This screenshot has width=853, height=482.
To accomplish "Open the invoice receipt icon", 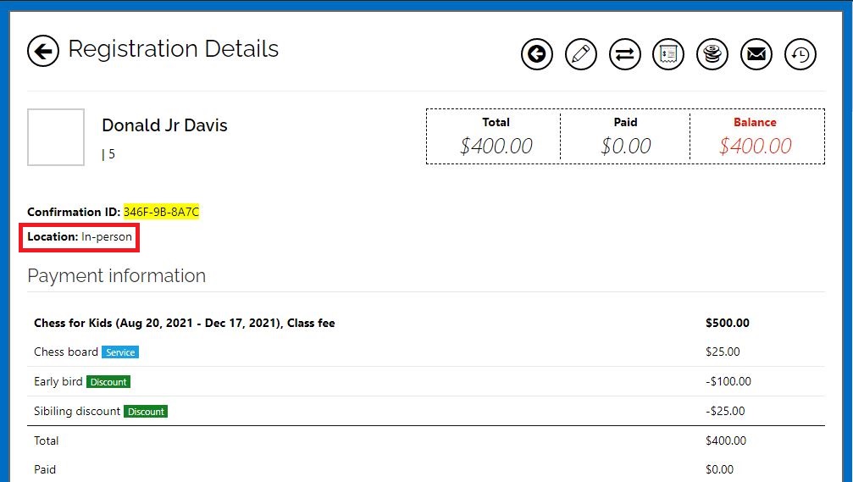I will point(668,55).
